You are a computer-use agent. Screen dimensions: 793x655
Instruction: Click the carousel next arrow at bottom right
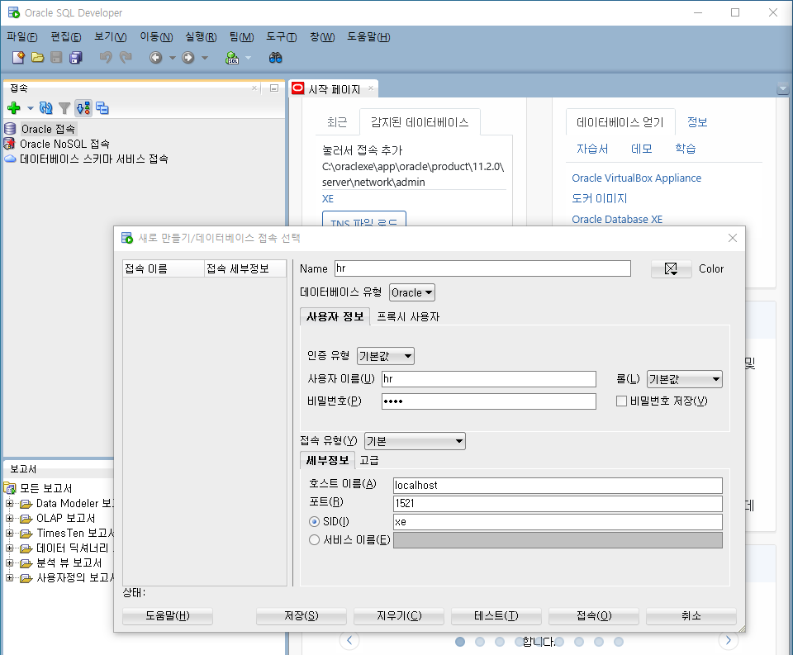tap(729, 640)
